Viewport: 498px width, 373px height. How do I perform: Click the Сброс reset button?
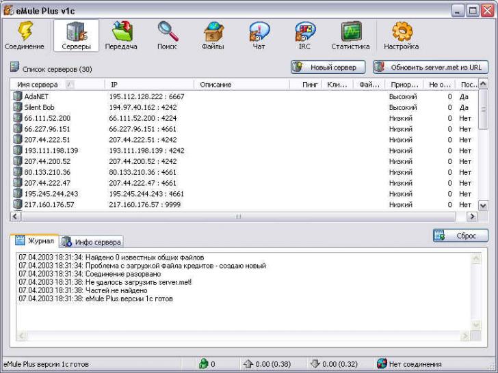coord(460,236)
